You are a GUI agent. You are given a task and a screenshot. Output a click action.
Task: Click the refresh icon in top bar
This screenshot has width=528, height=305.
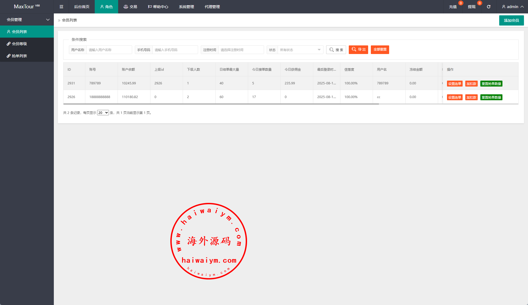click(x=489, y=7)
